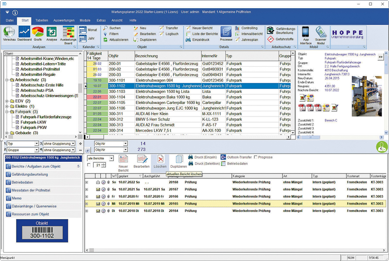The image size is (389, 261).
Task: Launch the Scanner Modul
Action: point(320,35)
